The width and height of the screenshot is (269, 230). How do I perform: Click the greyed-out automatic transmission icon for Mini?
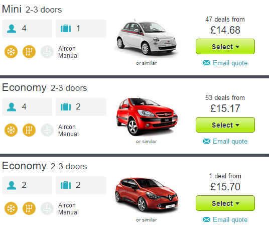(47, 52)
